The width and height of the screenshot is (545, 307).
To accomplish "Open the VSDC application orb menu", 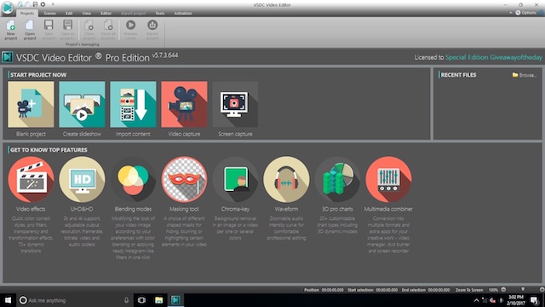I will click(x=8, y=8).
